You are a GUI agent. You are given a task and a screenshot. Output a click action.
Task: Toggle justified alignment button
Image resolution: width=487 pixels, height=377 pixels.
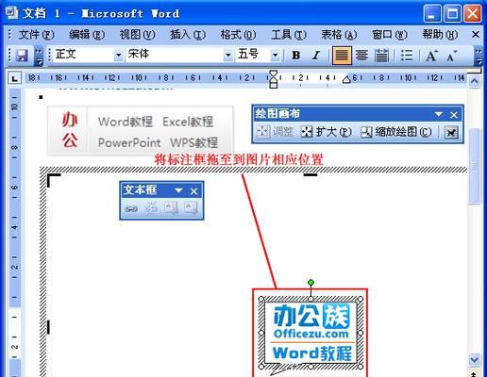(x=342, y=56)
